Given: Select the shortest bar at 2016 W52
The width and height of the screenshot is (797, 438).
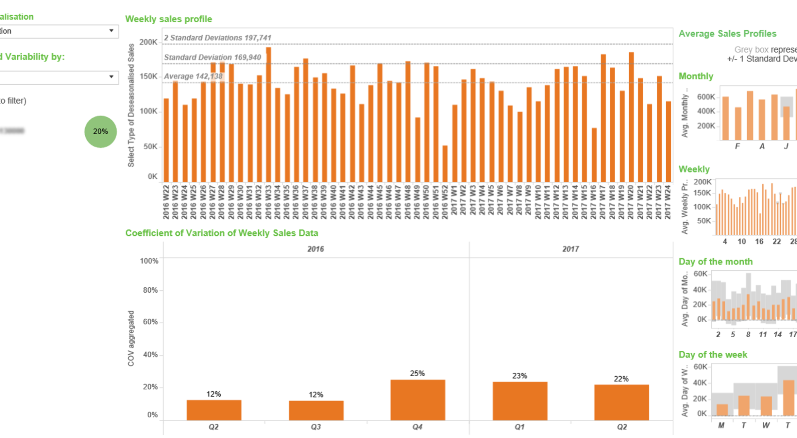Looking at the screenshot, I should click(x=446, y=159).
